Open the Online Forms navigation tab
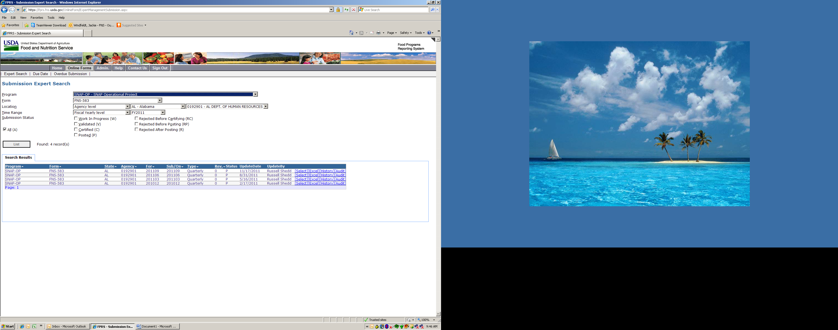 tap(79, 68)
